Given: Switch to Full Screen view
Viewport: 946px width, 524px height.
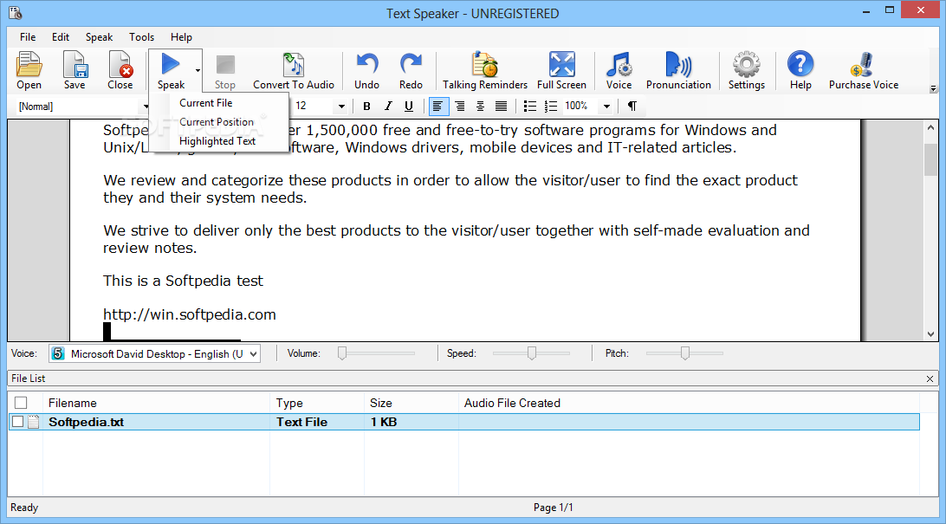Looking at the screenshot, I should click(561, 70).
